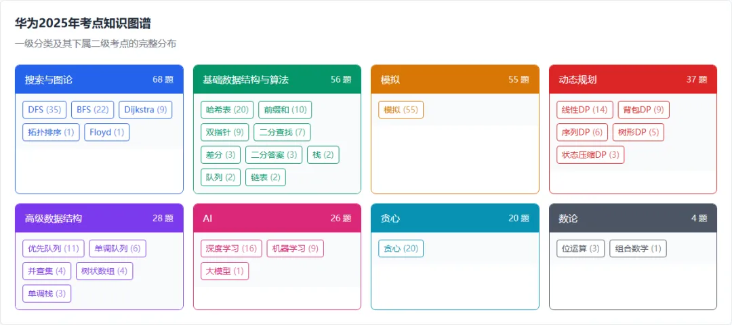
Task: Click the 并查集 (4) tag
Action: tap(47, 271)
